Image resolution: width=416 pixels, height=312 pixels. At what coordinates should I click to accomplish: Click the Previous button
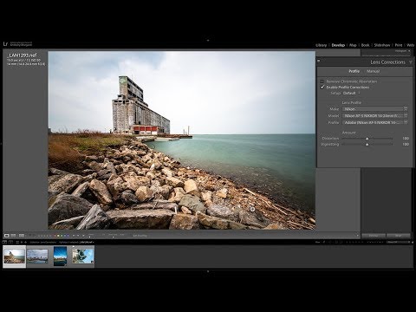click(374, 236)
